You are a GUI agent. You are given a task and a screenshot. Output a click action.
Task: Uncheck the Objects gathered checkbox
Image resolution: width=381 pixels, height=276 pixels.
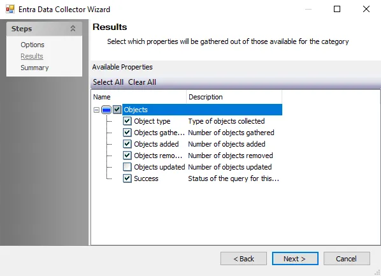point(127,133)
